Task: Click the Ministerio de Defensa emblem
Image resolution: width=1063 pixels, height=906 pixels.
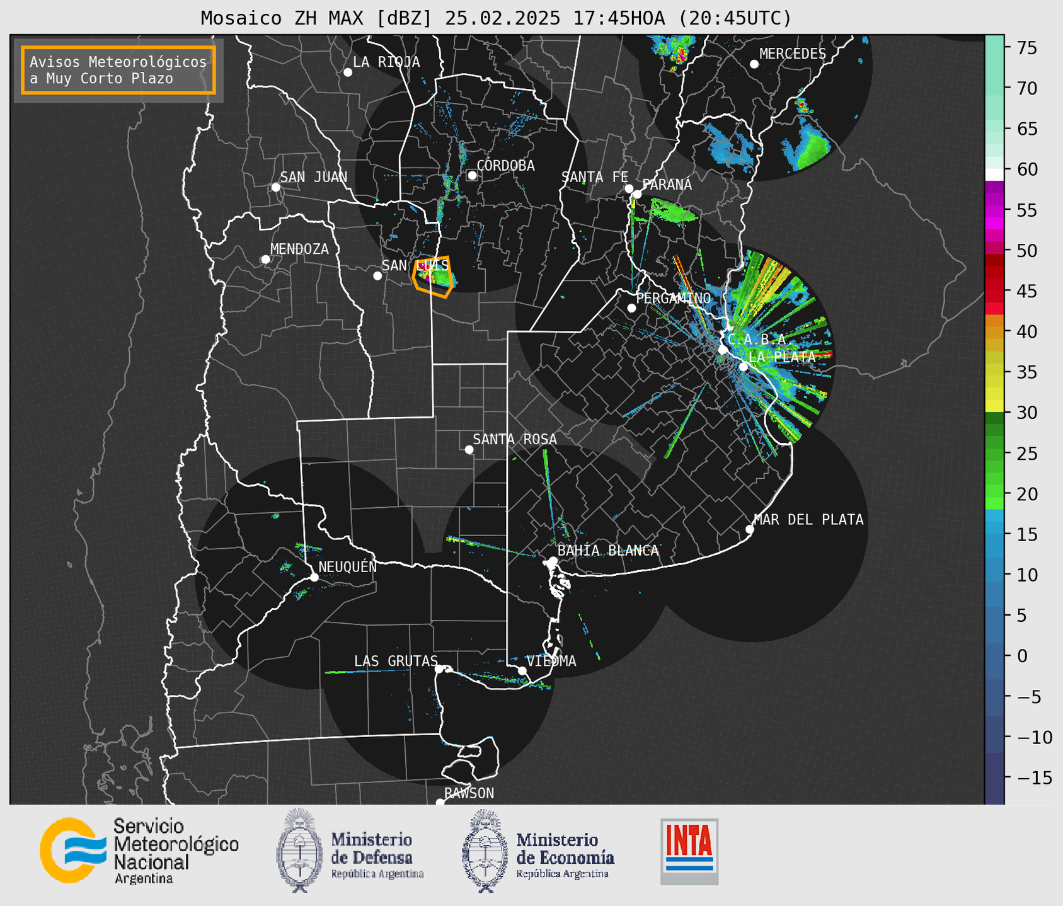Action: (299, 851)
